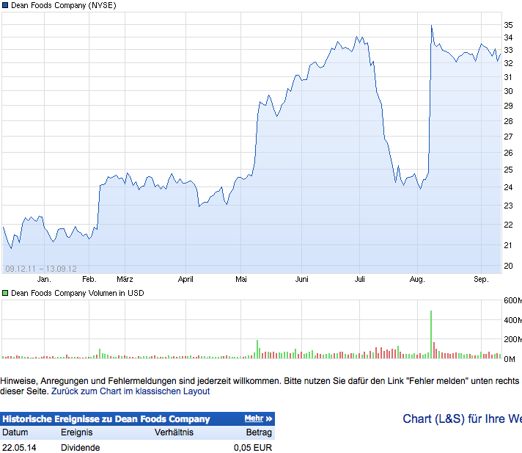Select the 'Feb.' label on the time axis
Image resolution: width=522 pixels, height=453 pixels.
pyautogui.click(x=89, y=279)
